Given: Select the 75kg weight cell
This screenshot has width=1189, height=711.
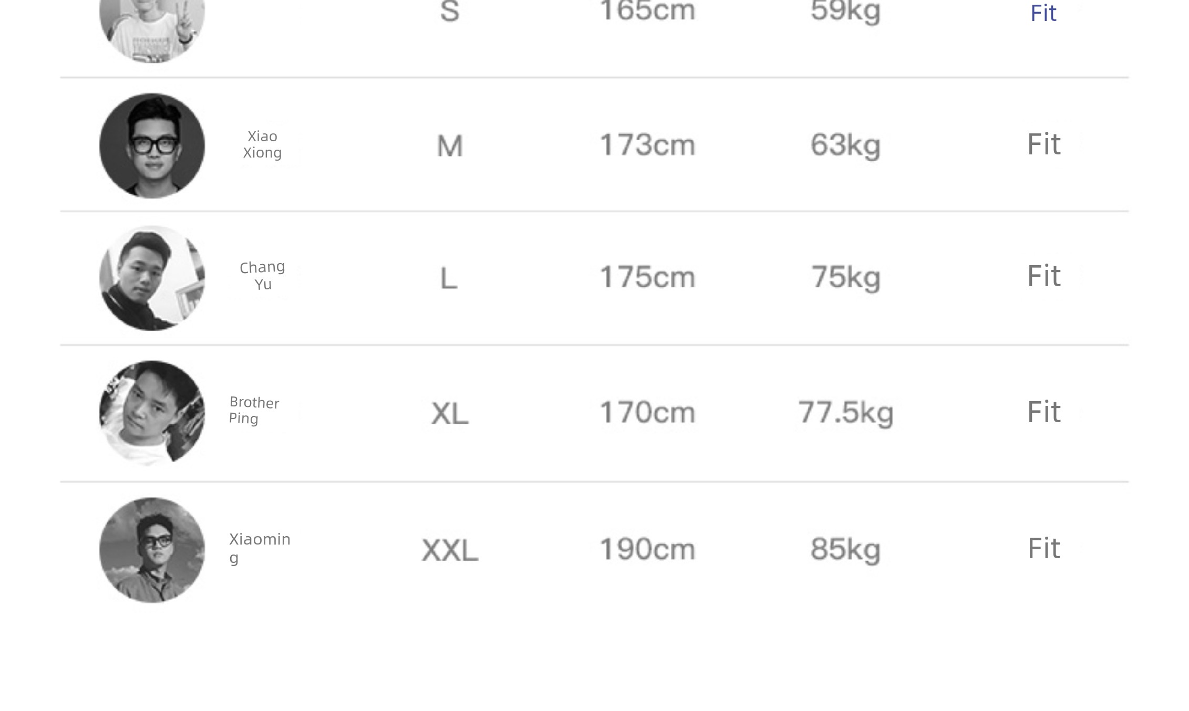Looking at the screenshot, I should tap(845, 277).
